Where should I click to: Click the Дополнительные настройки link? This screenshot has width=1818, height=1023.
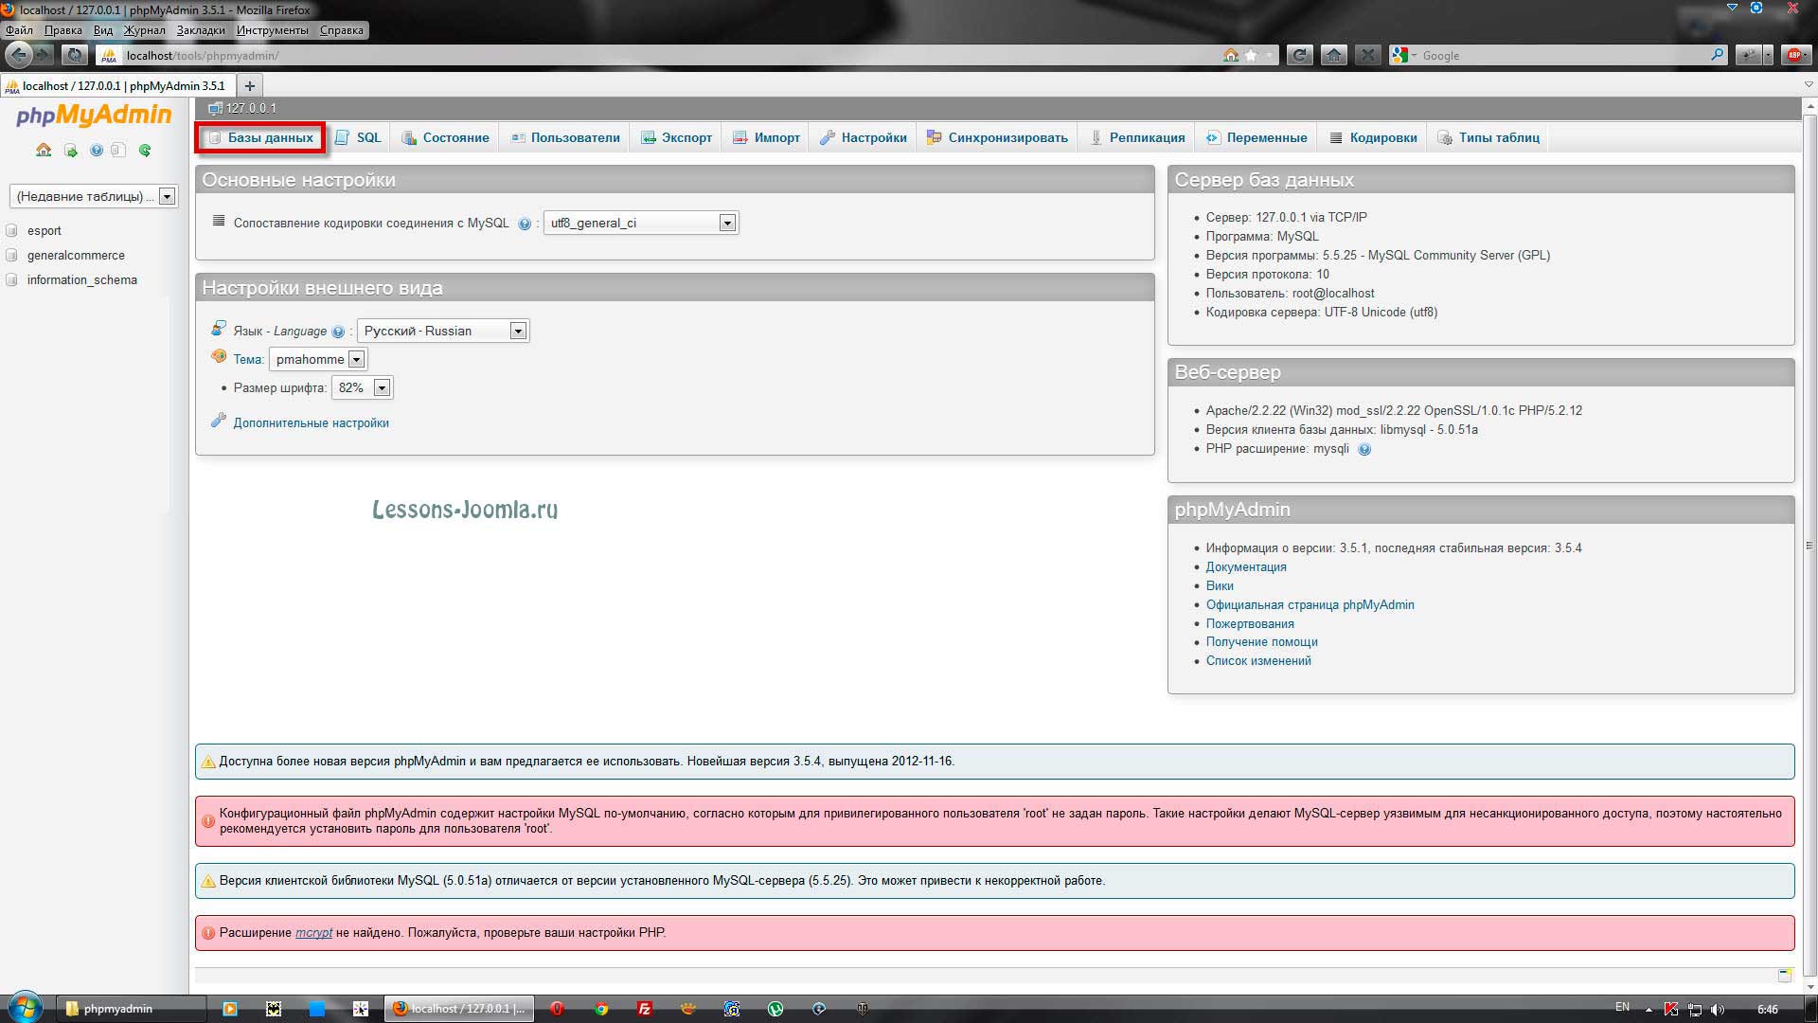311,423
